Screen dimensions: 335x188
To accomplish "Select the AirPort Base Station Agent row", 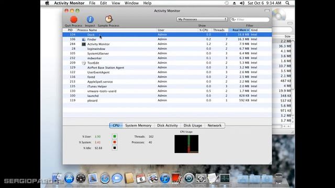I will (x=167, y=67).
